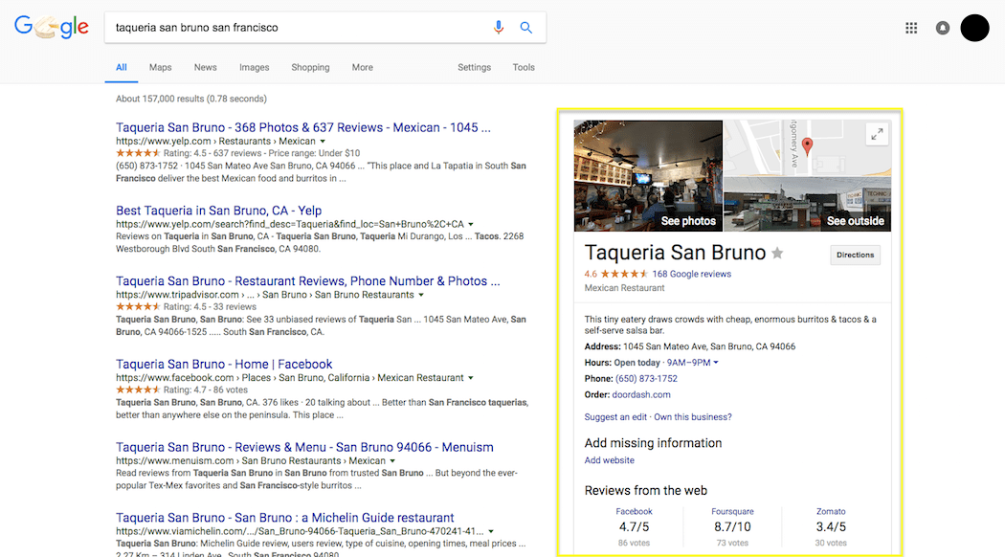Click the blue magnifier search icon

525,28
